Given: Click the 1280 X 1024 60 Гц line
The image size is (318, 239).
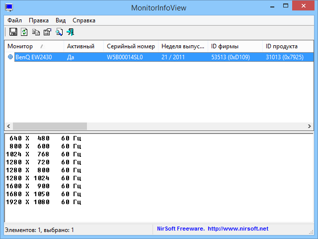Looking at the screenshot, I should pos(44,178).
